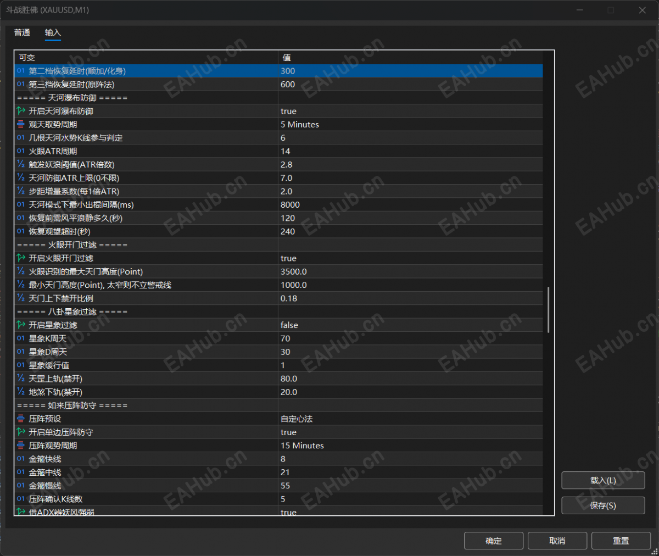This screenshot has width=659, height=556.
Task: Click the integer icon beside 第二档恢复延时(顺加/化身)
Action: click(21, 71)
